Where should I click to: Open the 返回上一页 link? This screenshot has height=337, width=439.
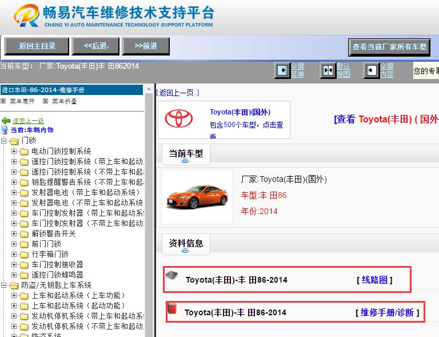coord(178,93)
